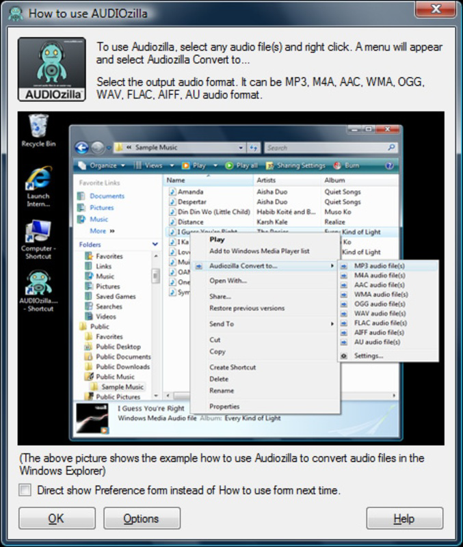Select MP3 audio file(s) in the submenu
Screen dimensions: 463x547
[x=388, y=266]
